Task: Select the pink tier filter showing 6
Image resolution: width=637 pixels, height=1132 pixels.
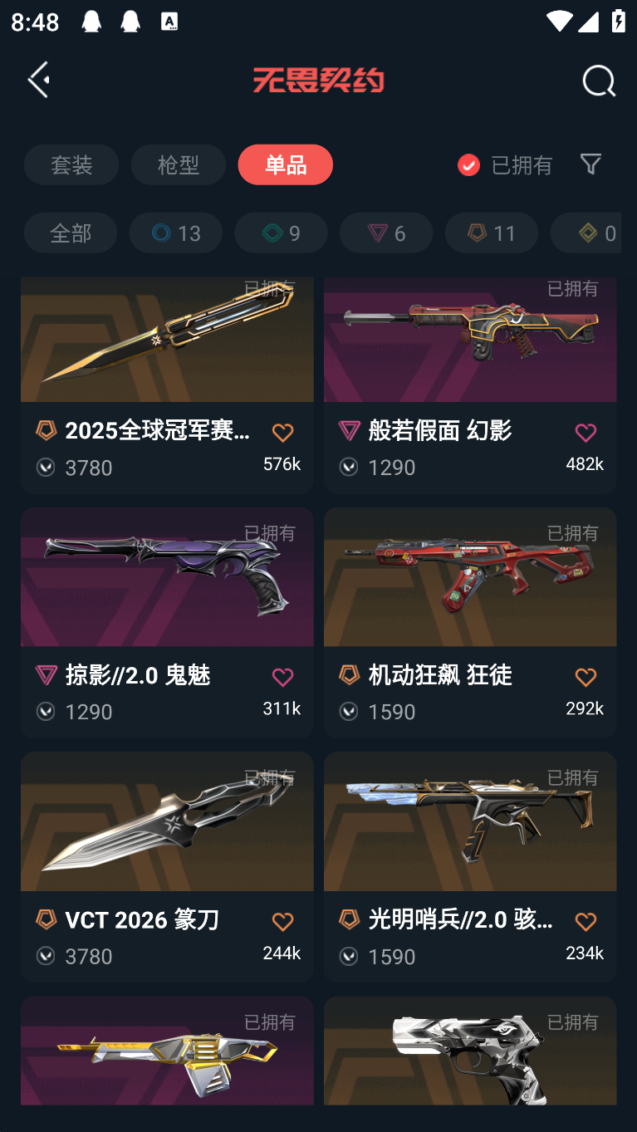Action: 386,233
